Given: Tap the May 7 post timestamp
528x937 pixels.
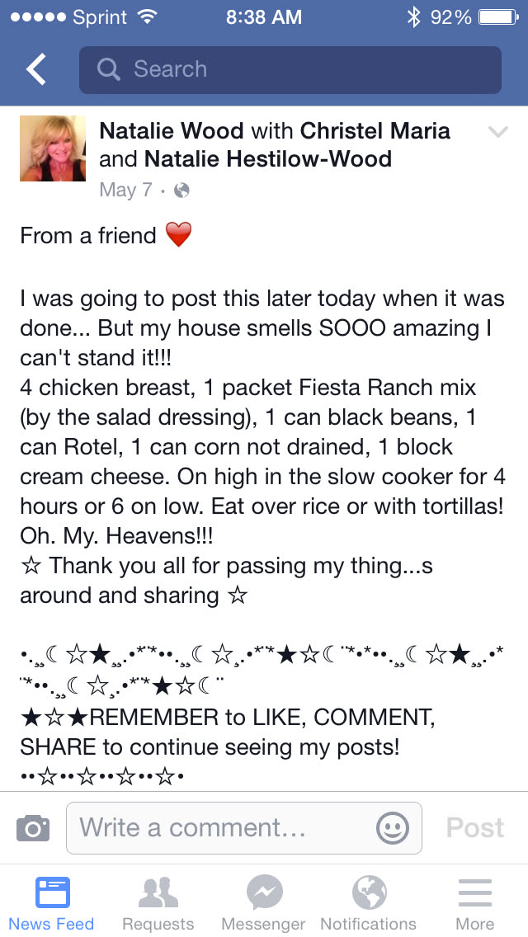Looking at the screenshot, I should tap(125, 191).
